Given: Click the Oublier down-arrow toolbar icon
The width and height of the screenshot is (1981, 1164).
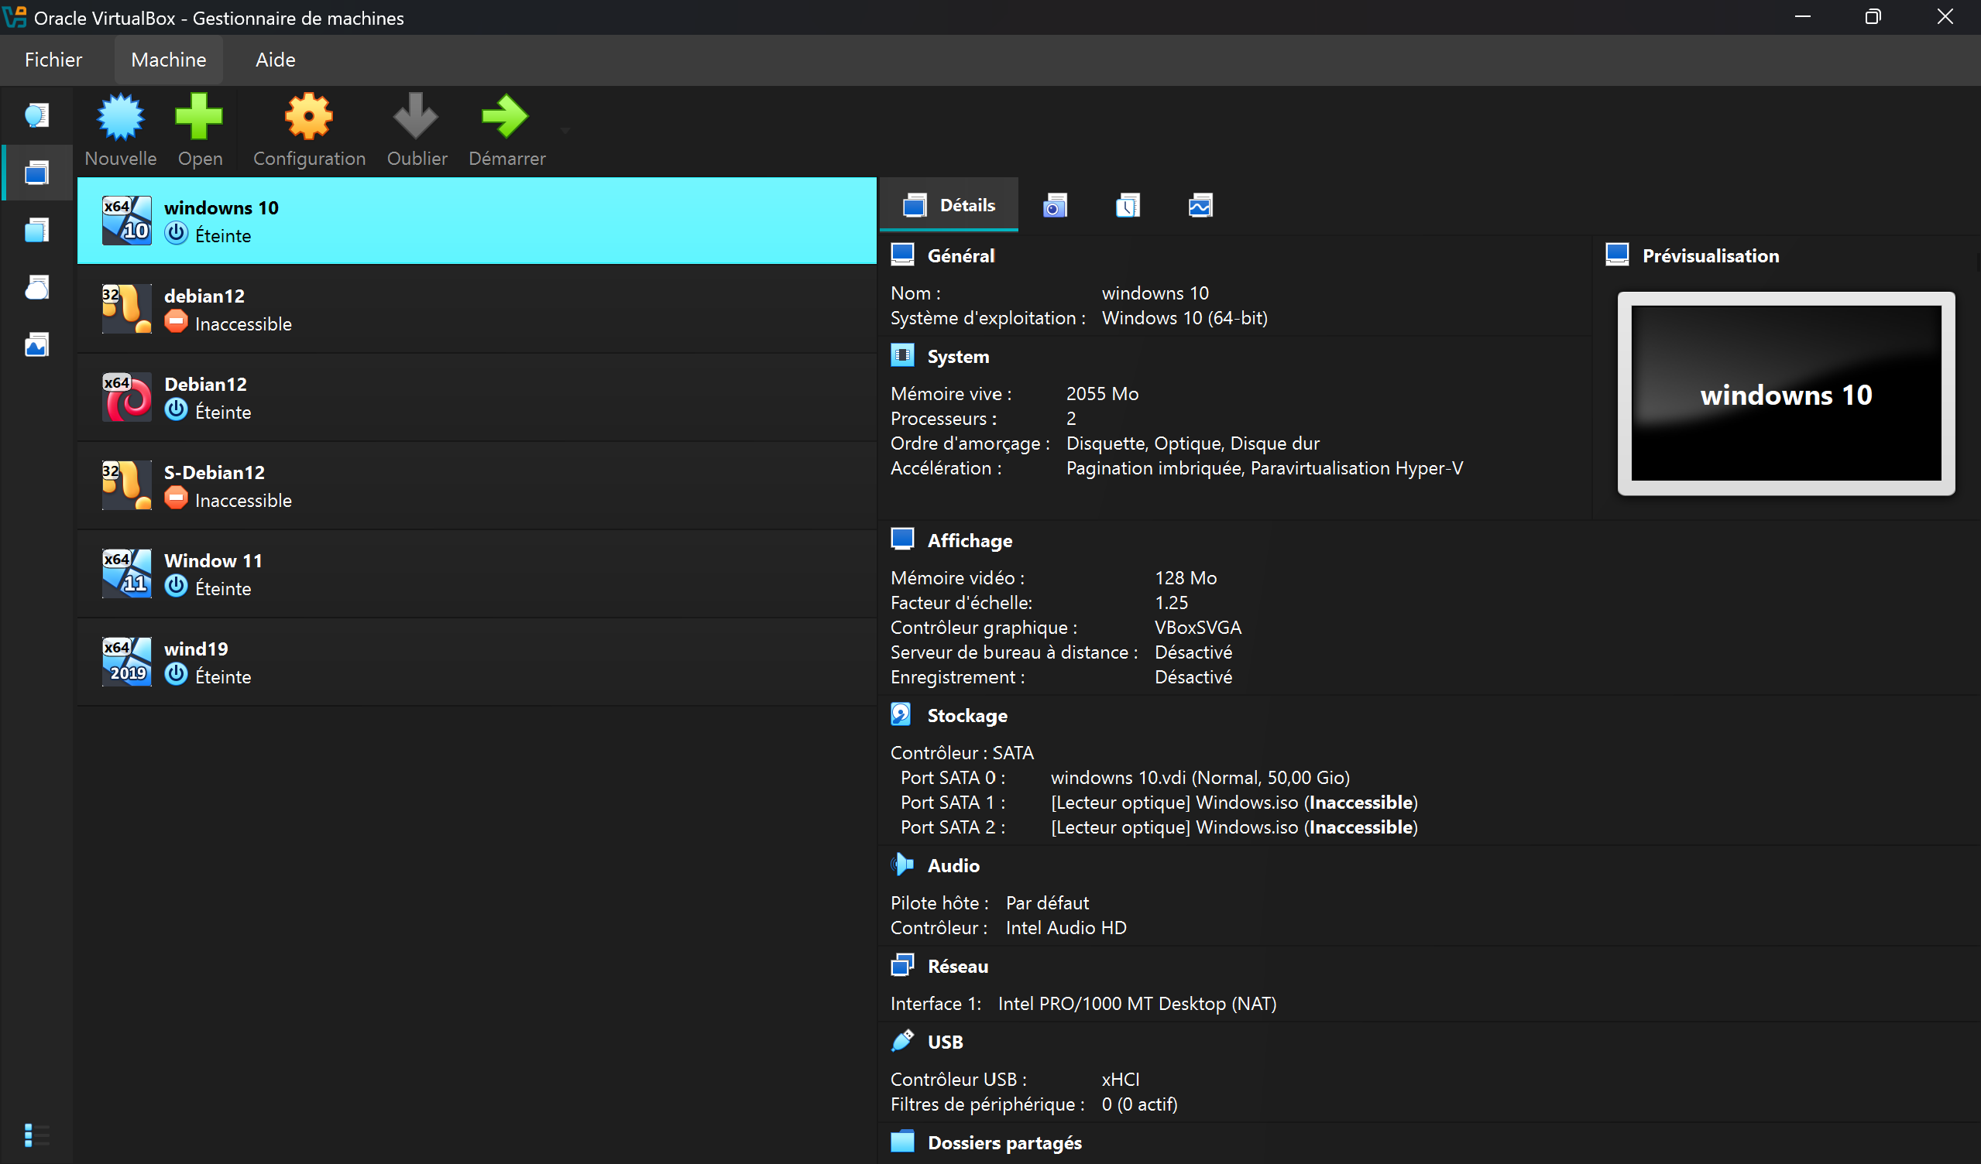Looking at the screenshot, I should pos(416,117).
